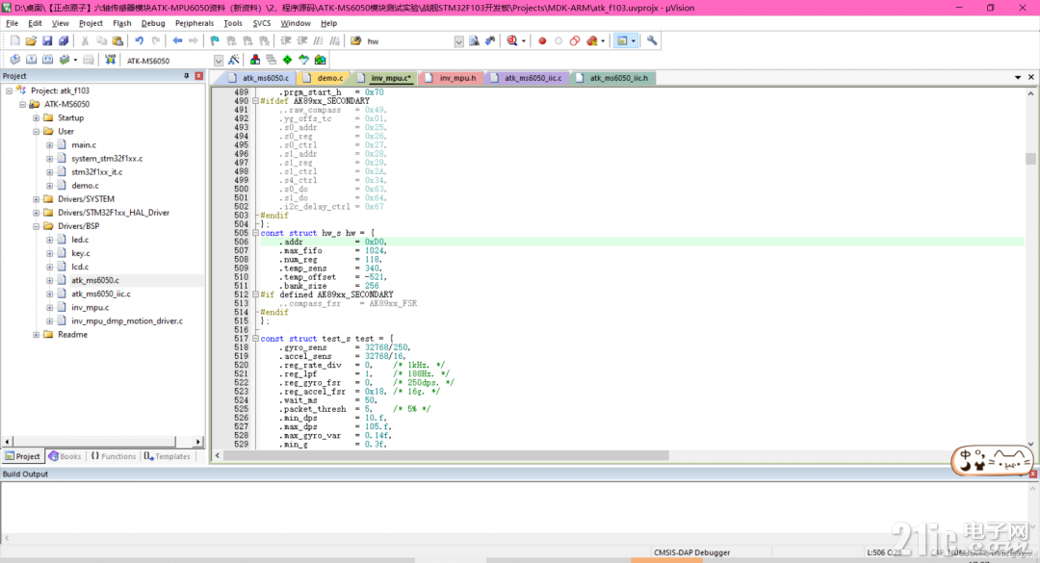Show the Books panel tab

[65, 456]
